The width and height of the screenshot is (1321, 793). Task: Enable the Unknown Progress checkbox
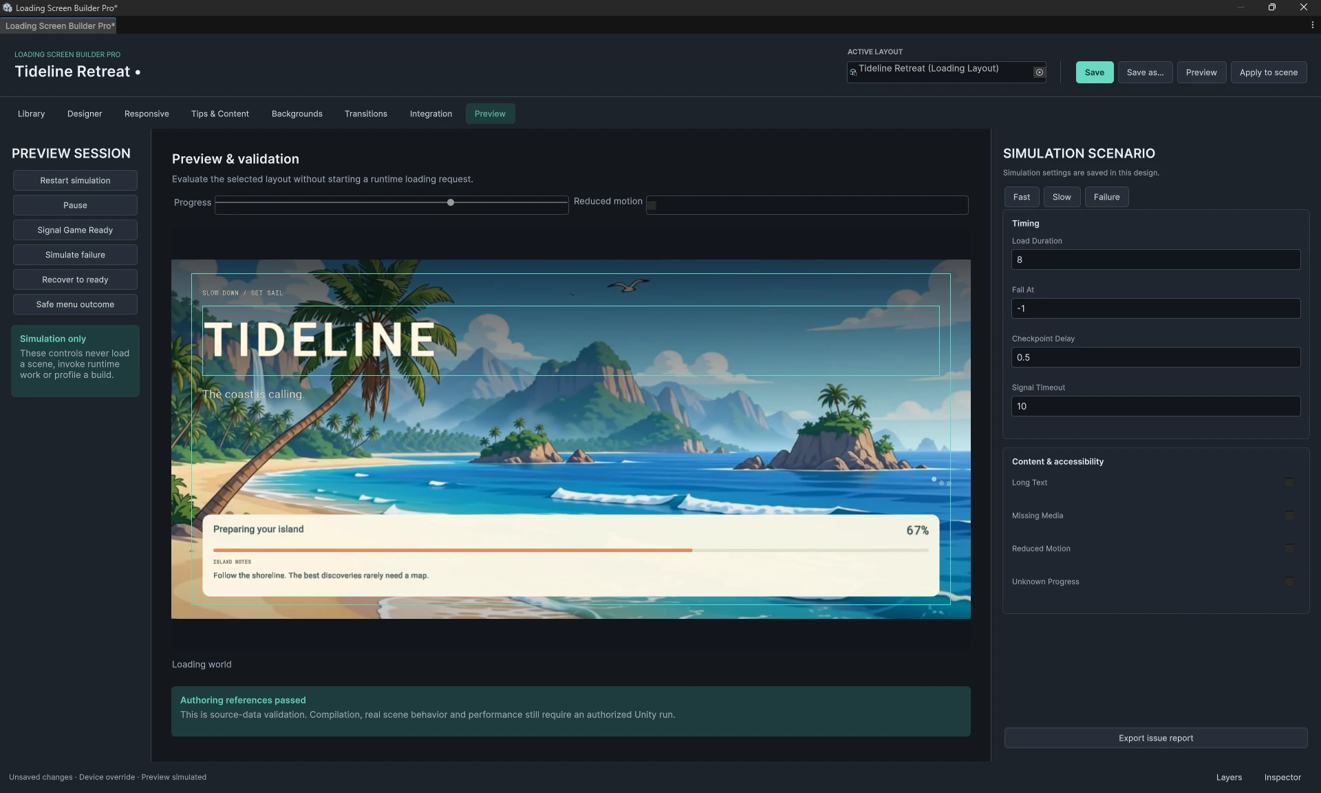pos(1289,582)
